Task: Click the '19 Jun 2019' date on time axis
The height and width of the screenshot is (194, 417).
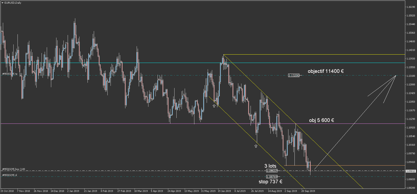Action: pyautogui.click(x=224, y=191)
